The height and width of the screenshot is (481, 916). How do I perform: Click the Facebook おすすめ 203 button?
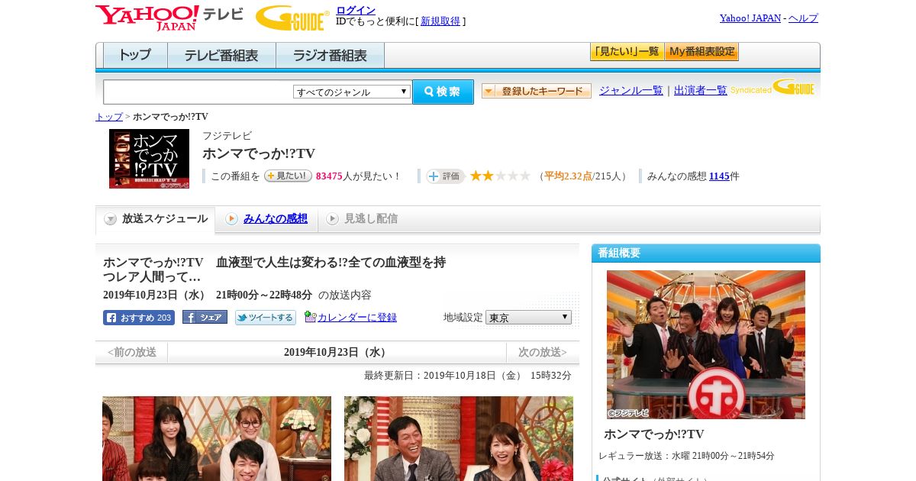[x=139, y=318]
